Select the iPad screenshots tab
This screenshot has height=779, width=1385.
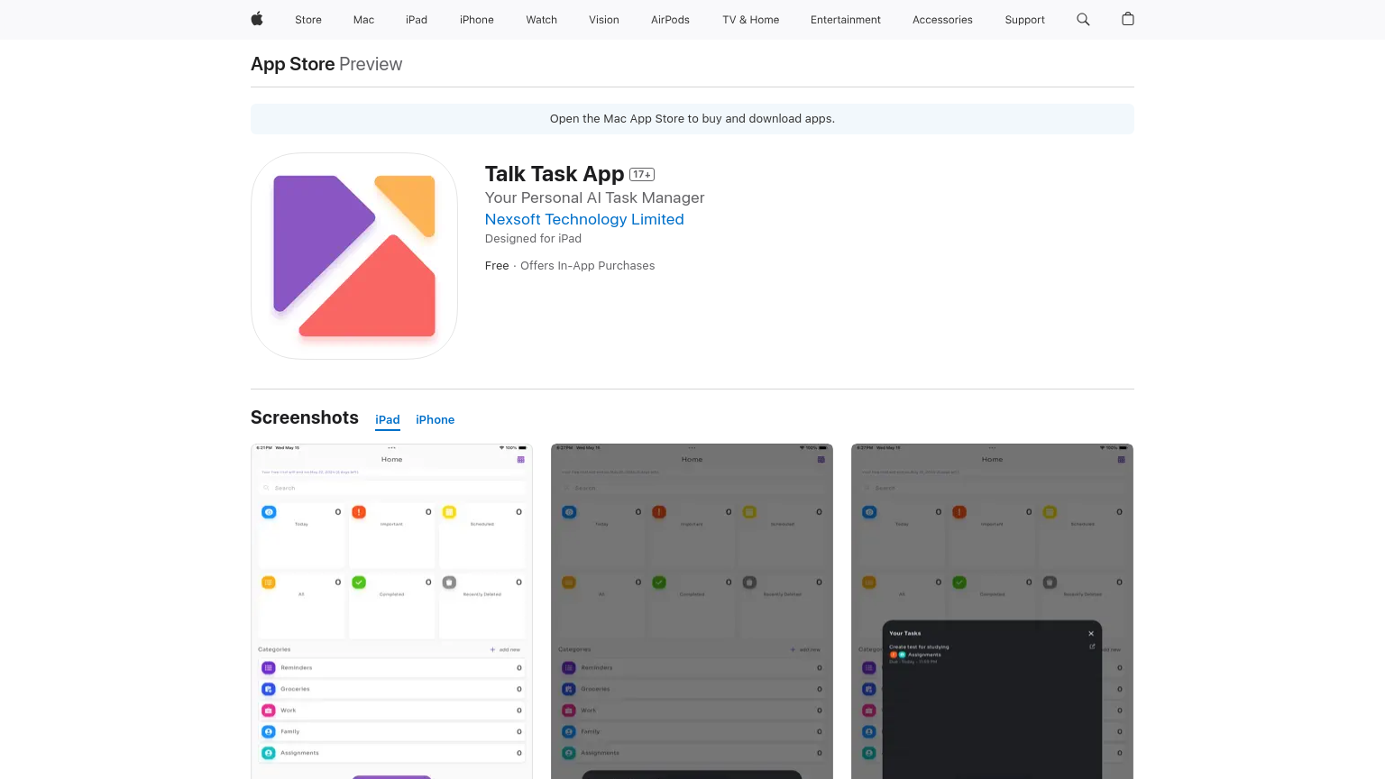(387, 419)
